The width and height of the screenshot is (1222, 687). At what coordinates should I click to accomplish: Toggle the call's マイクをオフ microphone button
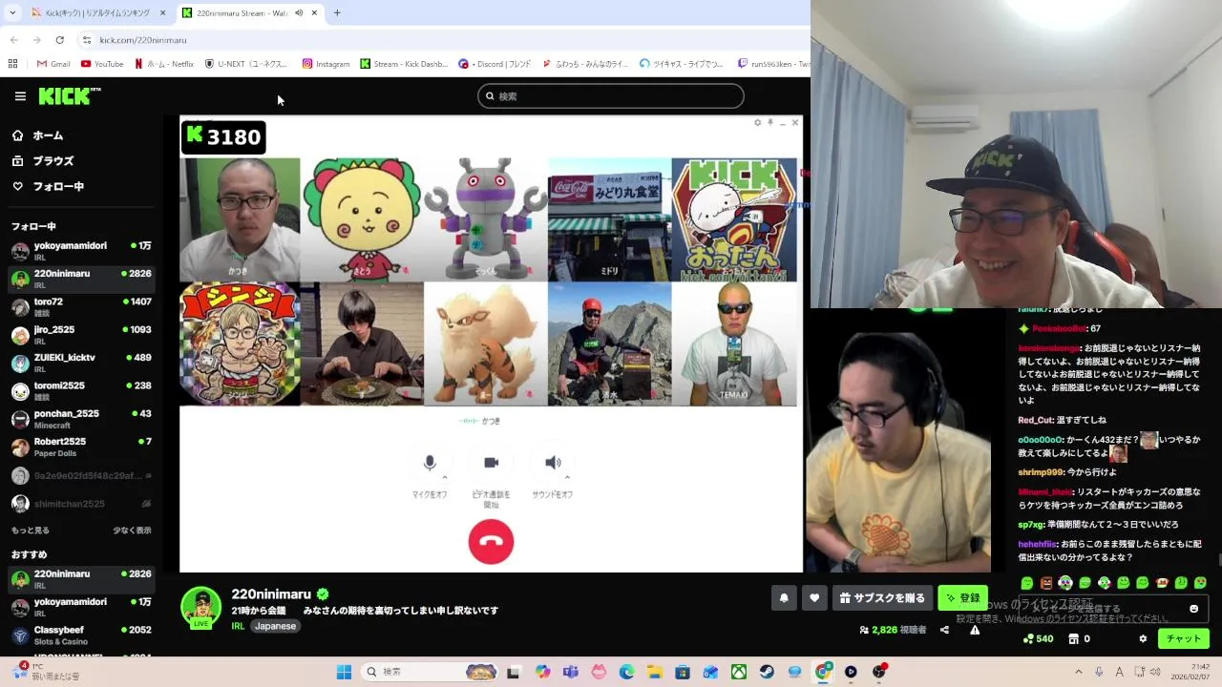pyautogui.click(x=430, y=463)
